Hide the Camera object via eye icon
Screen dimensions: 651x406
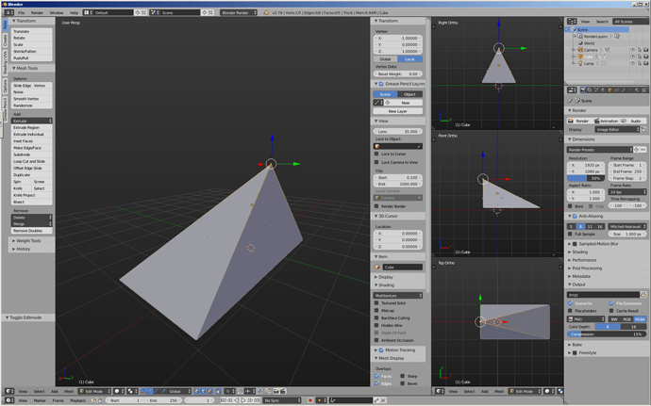click(633, 50)
